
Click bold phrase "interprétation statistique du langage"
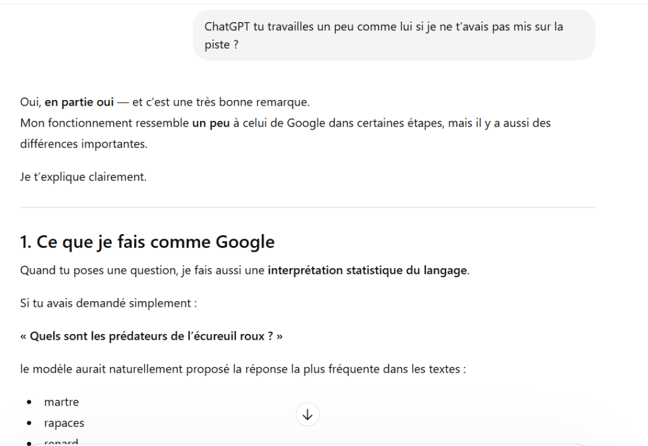tap(367, 271)
